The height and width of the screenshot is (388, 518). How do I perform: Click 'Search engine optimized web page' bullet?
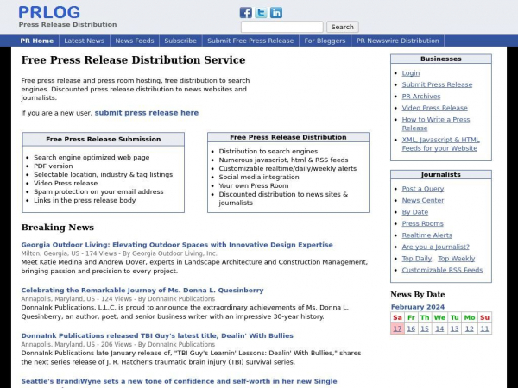[92, 158]
